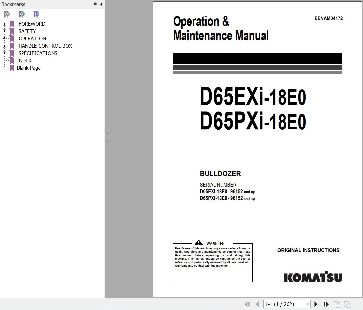Click the next view icon in the status bar
This screenshot has width=363, height=310.
(x=348, y=304)
